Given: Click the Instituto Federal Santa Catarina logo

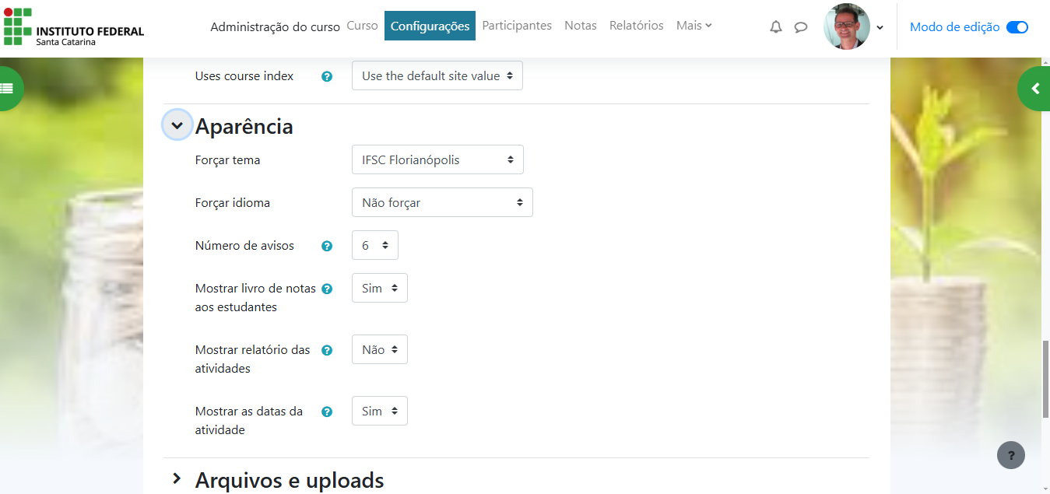Looking at the screenshot, I should coord(74,27).
